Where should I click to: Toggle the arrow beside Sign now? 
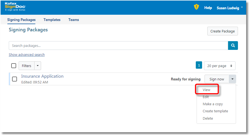coord(232,79)
